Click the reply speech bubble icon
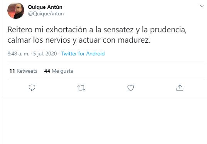Screen dimensions: 207x144 point(32,88)
